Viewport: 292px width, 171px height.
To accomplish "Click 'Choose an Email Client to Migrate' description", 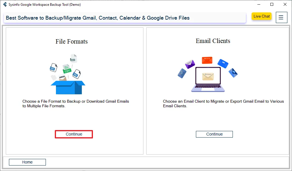I will pos(223,104).
